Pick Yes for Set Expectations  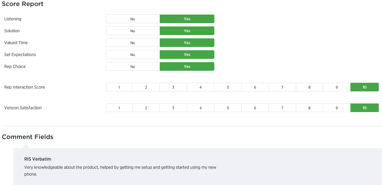point(187,55)
